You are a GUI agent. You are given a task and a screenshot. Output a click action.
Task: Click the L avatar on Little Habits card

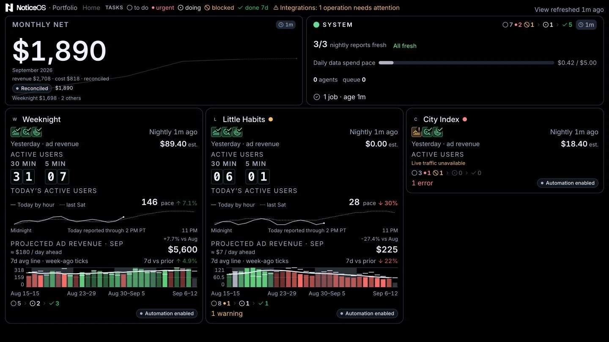[x=215, y=119]
